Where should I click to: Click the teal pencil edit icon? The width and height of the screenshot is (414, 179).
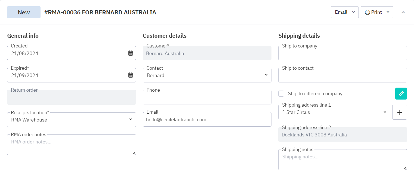coord(401,94)
